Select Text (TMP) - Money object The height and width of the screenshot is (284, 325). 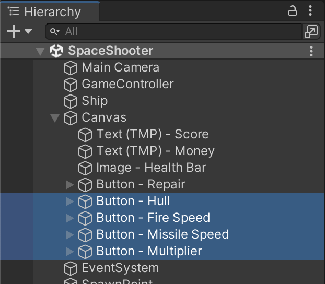click(155, 151)
